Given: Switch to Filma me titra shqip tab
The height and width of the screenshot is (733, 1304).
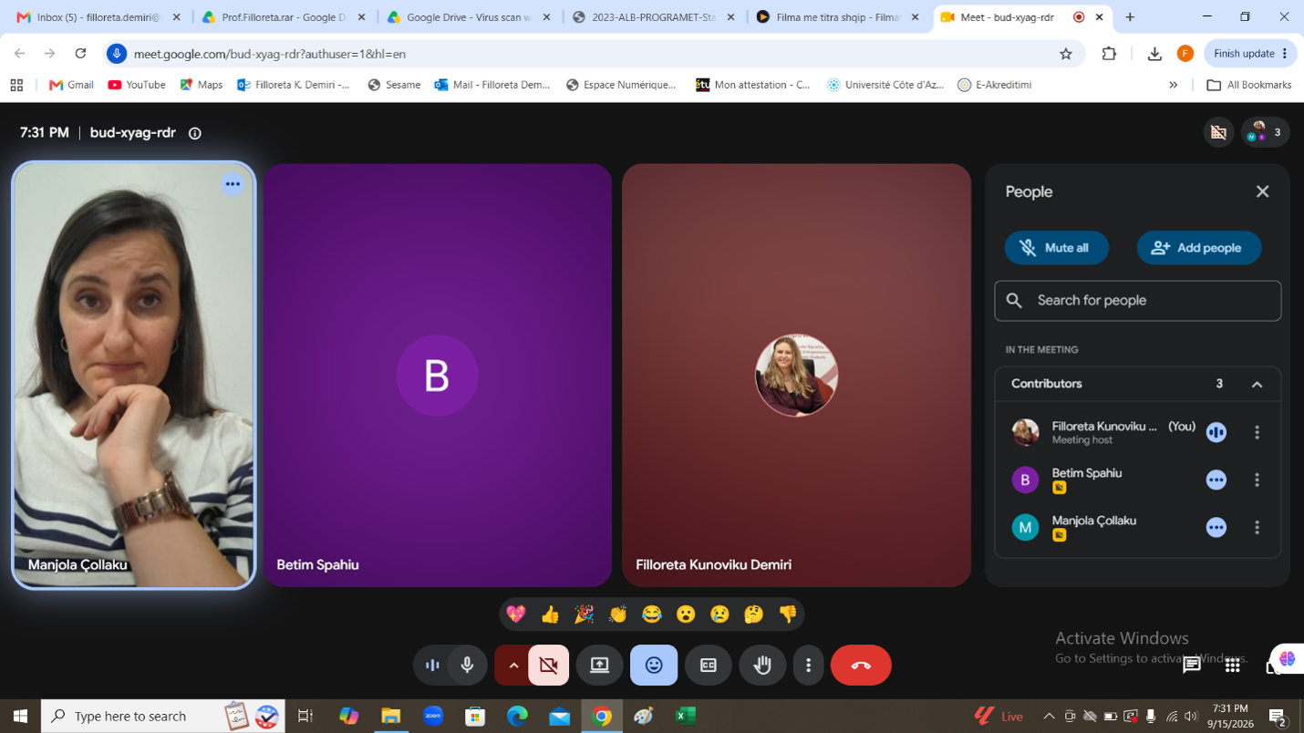Looking at the screenshot, I should (839, 17).
